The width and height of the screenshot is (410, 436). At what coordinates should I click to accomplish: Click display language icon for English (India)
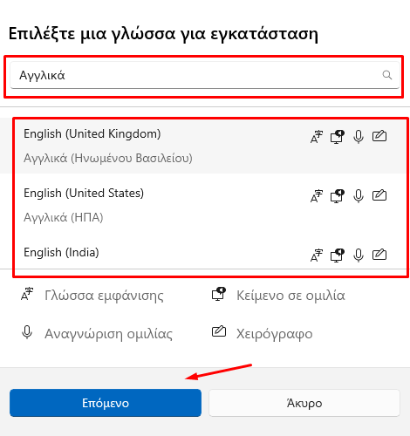click(317, 255)
